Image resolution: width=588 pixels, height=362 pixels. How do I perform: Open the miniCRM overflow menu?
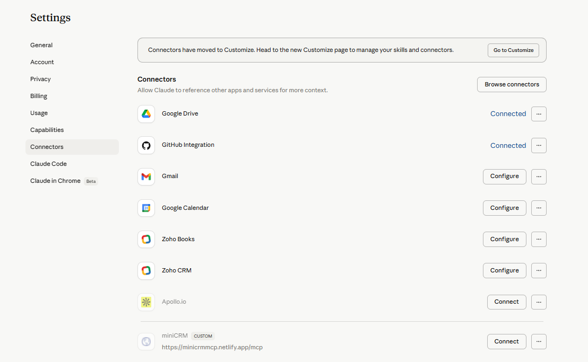point(539,341)
